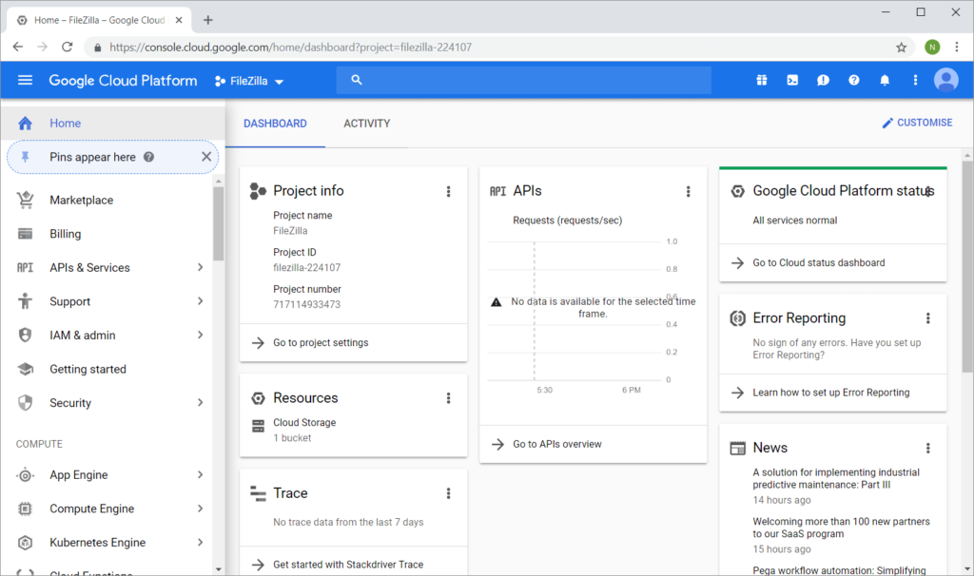The width and height of the screenshot is (974, 576).
Task: Open the SaaS program partners news article
Action: [841, 528]
